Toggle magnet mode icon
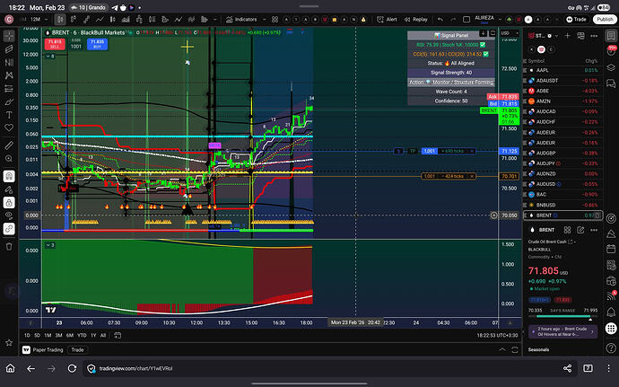 click(x=9, y=176)
